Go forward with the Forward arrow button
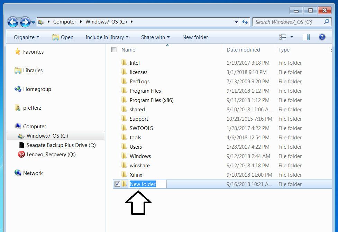This screenshot has width=338, height=232. pyautogui.click(x=25, y=22)
